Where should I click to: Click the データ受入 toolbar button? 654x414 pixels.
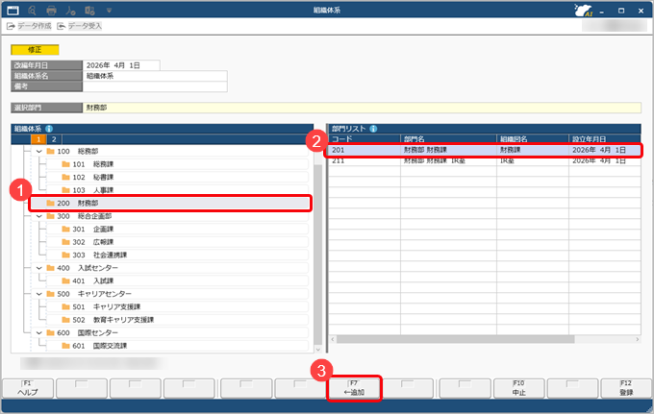coord(80,26)
